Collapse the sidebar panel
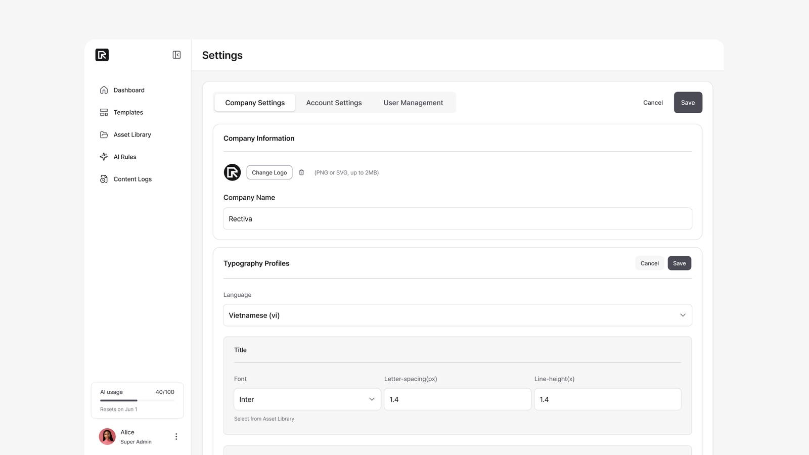Viewport: 809px width, 455px height. tap(176, 55)
